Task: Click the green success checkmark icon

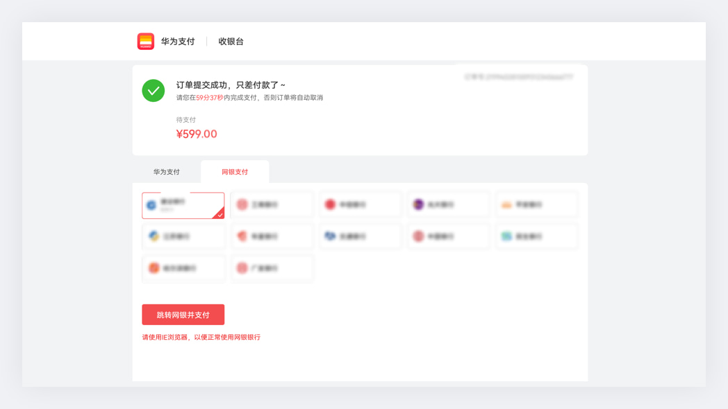Action: coord(154,91)
